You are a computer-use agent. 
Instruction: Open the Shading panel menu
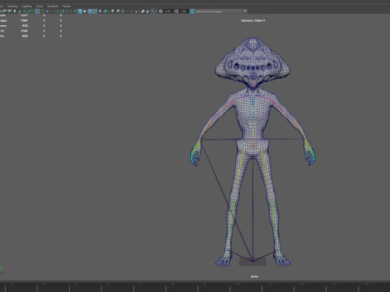pos(12,6)
